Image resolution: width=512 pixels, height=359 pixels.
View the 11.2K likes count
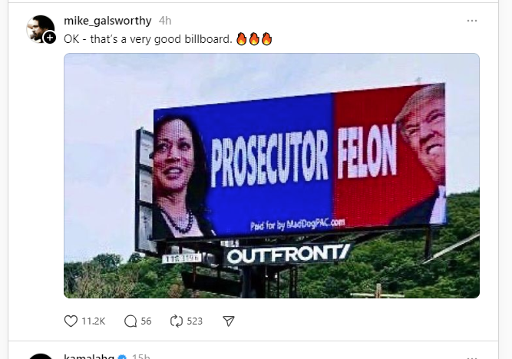click(94, 321)
